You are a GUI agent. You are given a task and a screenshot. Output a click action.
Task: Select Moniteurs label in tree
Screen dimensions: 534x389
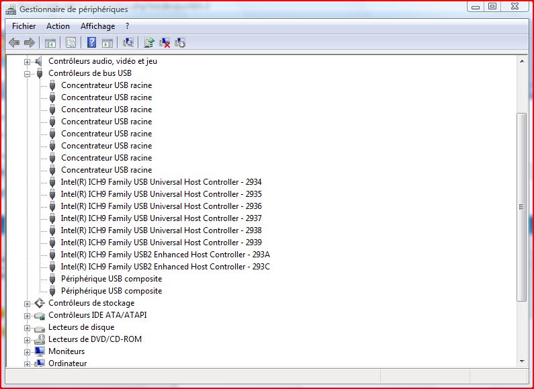pyautogui.click(x=66, y=351)
